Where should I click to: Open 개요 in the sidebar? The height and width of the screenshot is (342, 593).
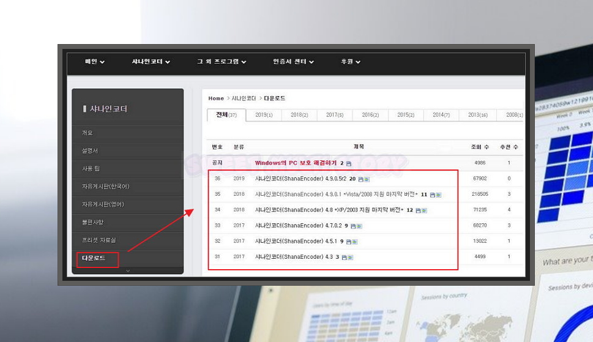128,133
